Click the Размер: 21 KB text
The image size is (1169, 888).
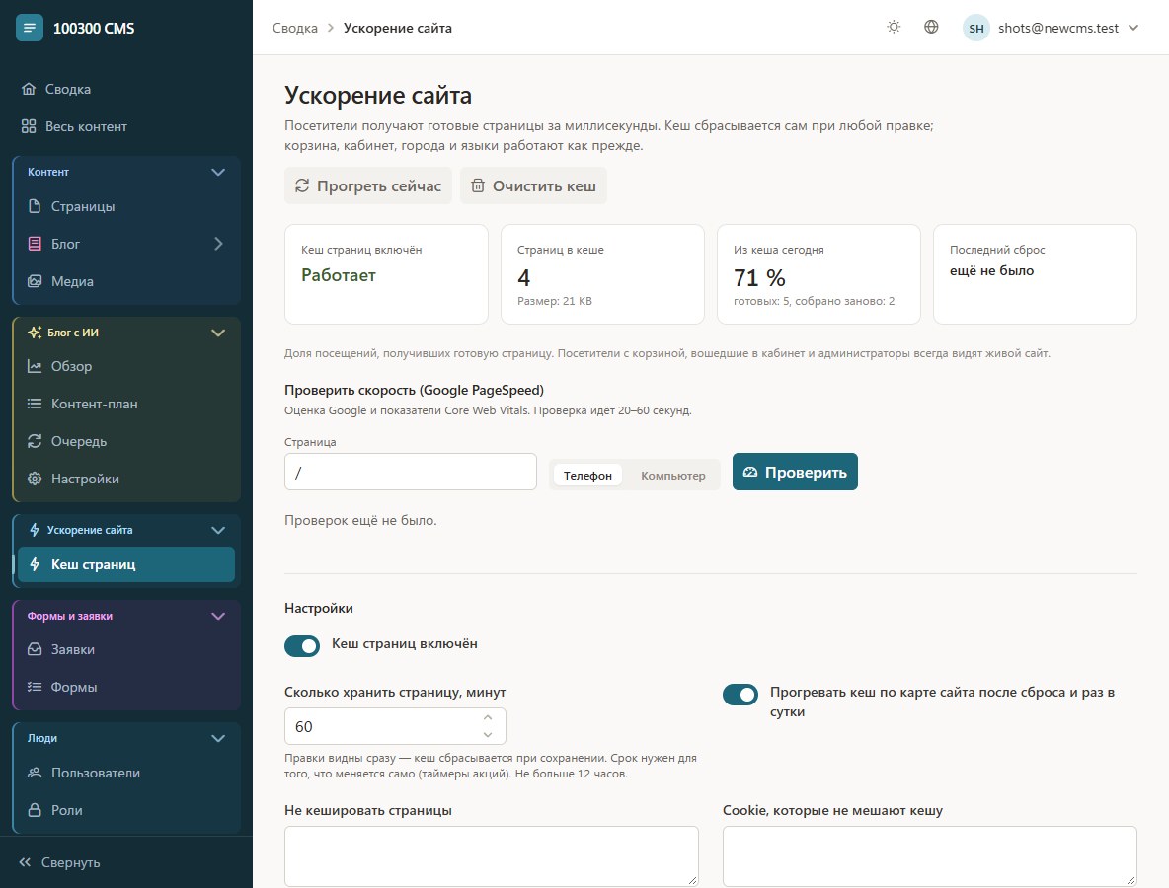tap(555, 301)
